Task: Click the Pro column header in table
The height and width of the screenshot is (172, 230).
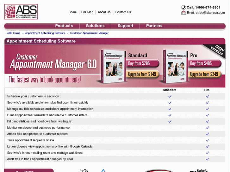Action: point(207,90)
